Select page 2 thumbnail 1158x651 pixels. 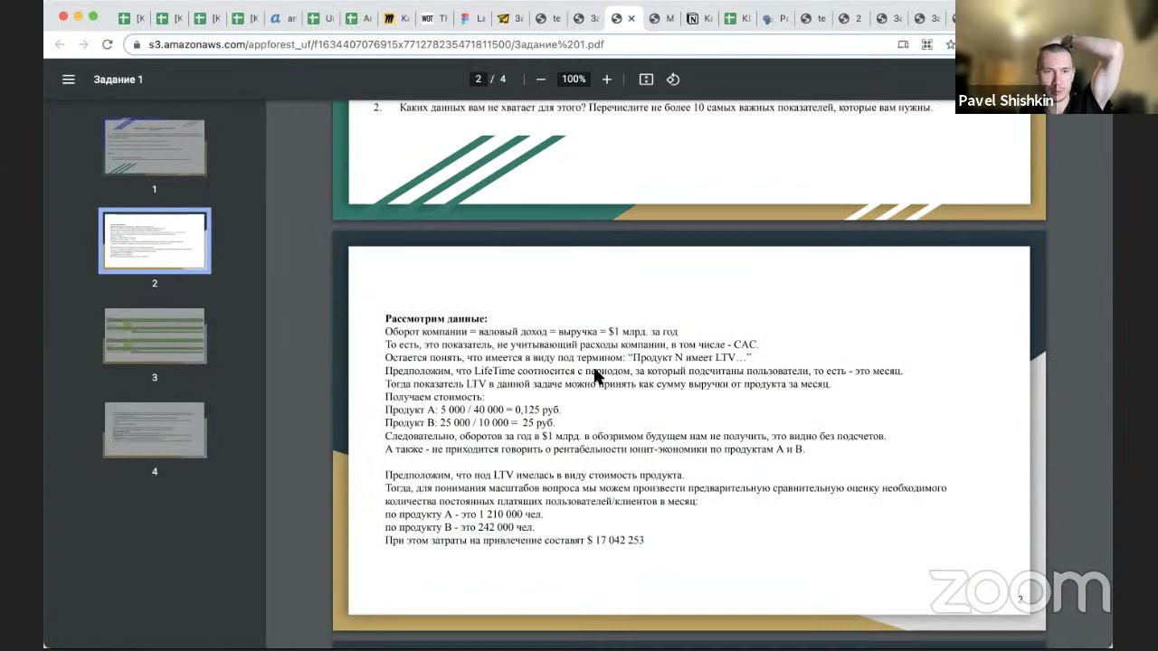point(155,241)
